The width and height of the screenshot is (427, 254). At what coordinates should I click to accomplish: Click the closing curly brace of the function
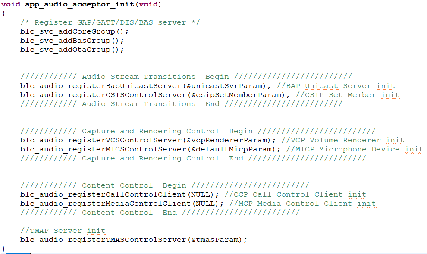pos(3,248)
